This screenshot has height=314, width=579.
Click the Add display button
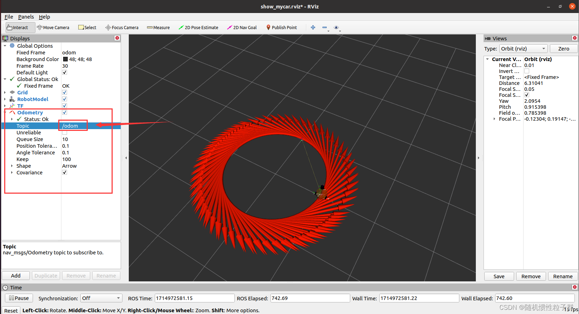coord(16,275)
